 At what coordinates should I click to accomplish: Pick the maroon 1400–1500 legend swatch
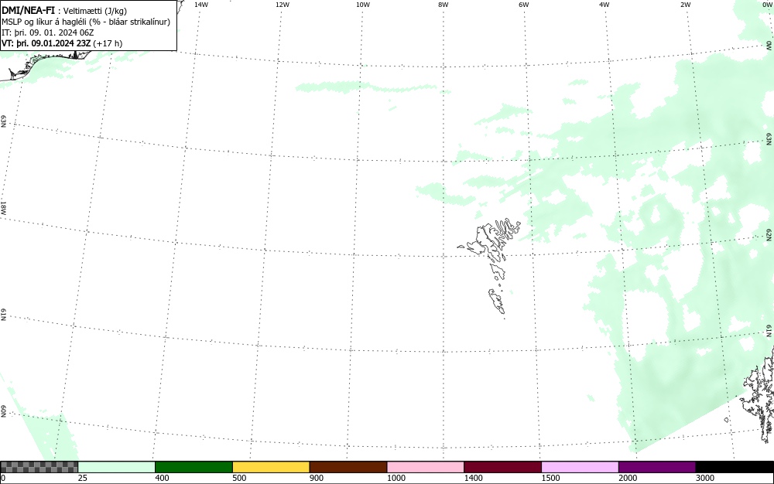502,467
